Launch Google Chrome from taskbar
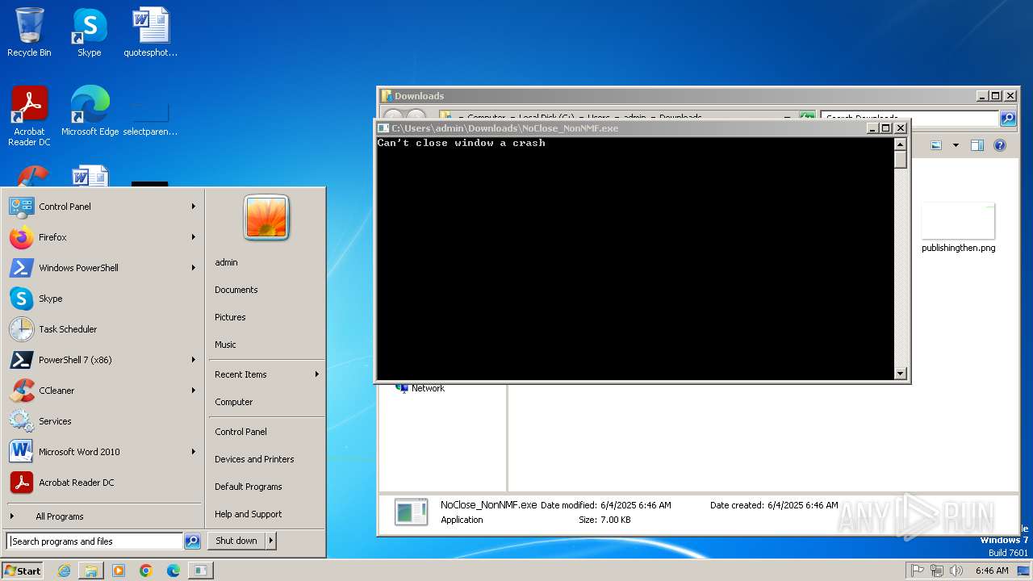Viewport: 1033px width, 581px height. [146, 571]
